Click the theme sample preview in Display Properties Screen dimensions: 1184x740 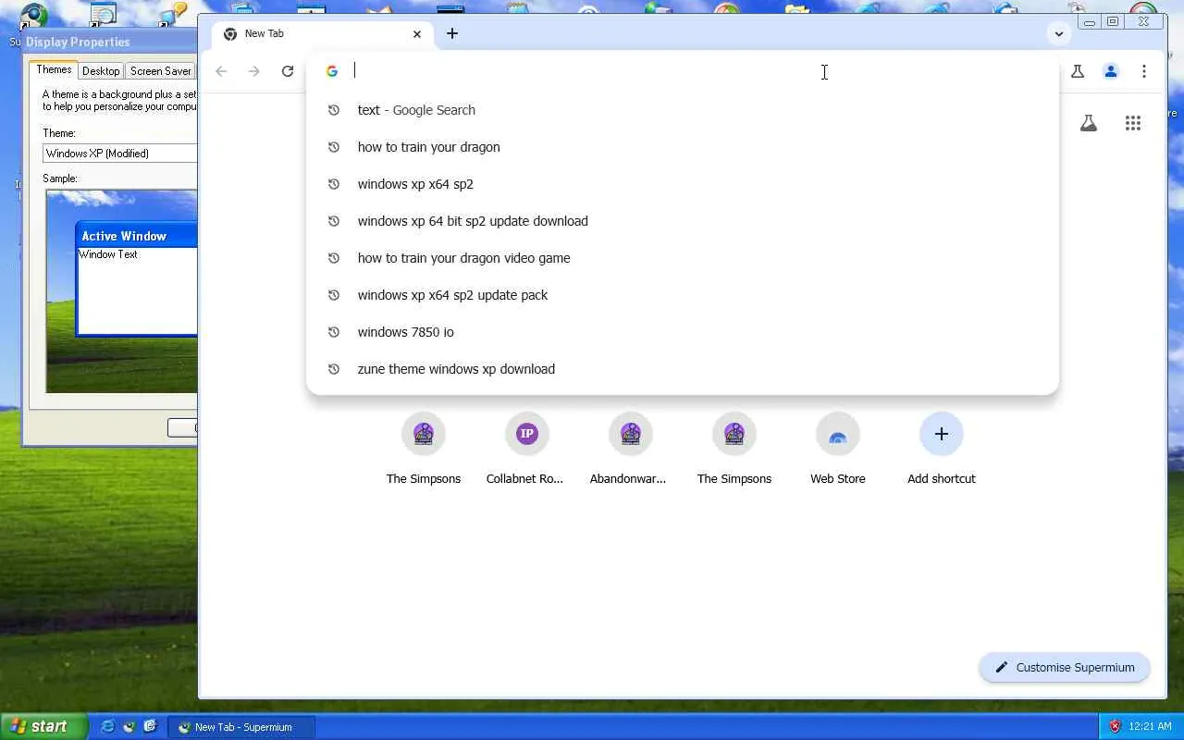point(121,290)
